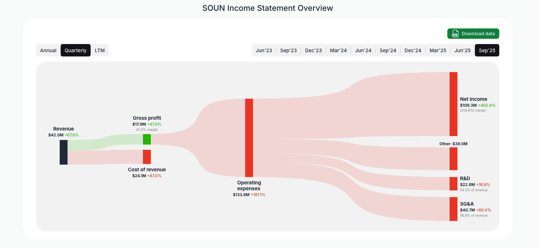Select the Jun'24 quarter tab

click(363, 50)
